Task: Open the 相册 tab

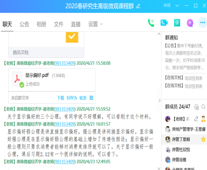Action: 41,24
